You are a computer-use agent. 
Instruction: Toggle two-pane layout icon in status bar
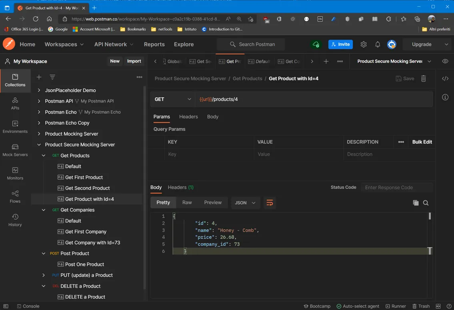[x=438, y=306]
